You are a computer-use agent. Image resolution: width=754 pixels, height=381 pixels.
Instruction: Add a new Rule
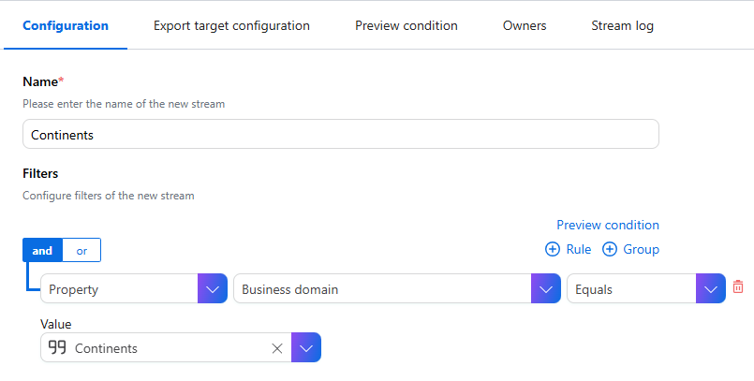click(x=568, y=249)
